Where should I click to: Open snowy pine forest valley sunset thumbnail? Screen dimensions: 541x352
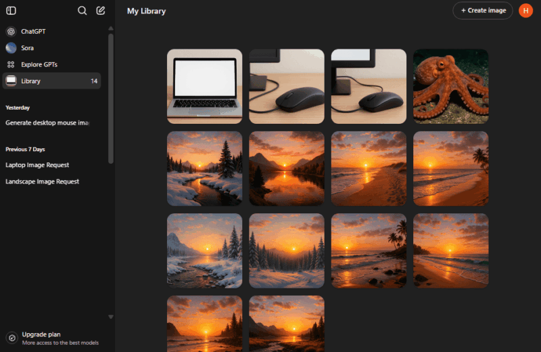[x=287, y=250]
